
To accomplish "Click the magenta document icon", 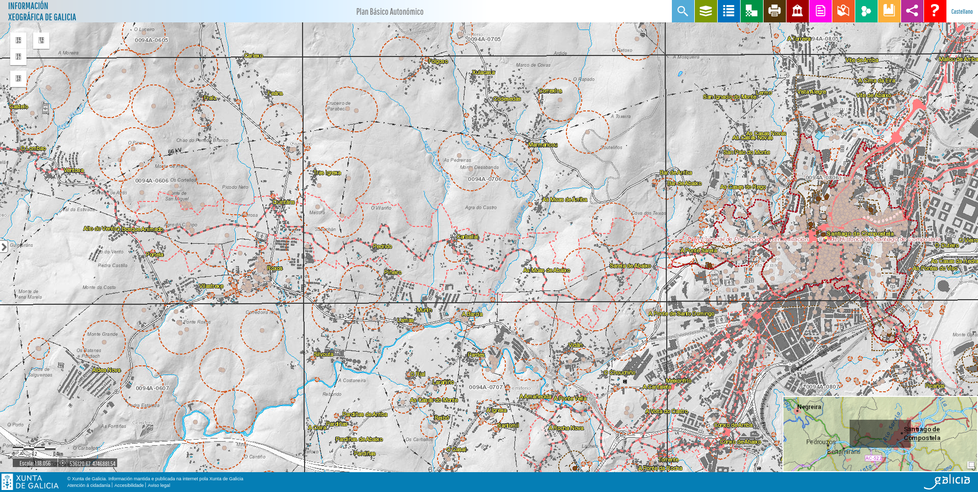I will point(820,11).
